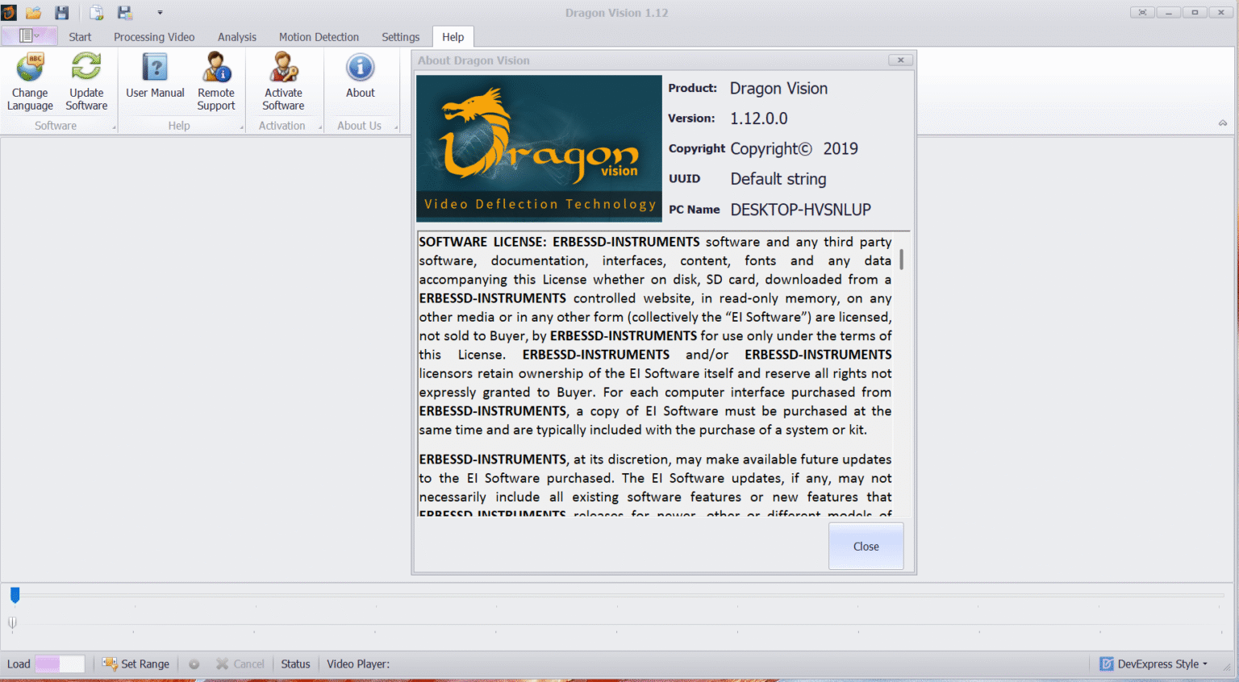Screen dimensions: 1239x682
Task: Click the lower white range slider handle
Action: coord(12,622)
